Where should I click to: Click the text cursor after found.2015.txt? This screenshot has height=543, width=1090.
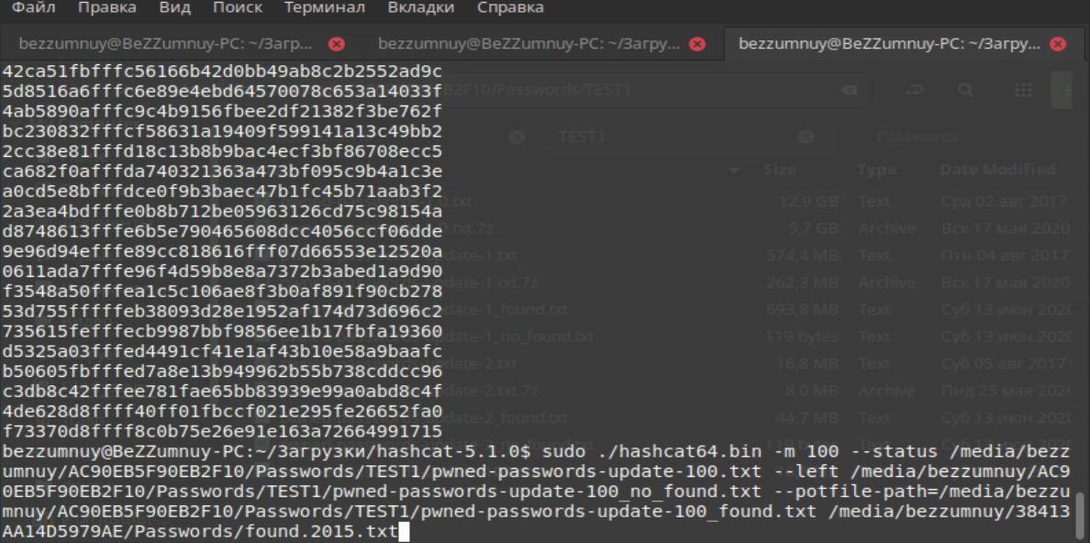pyautogui.click(x=404, y=532)
